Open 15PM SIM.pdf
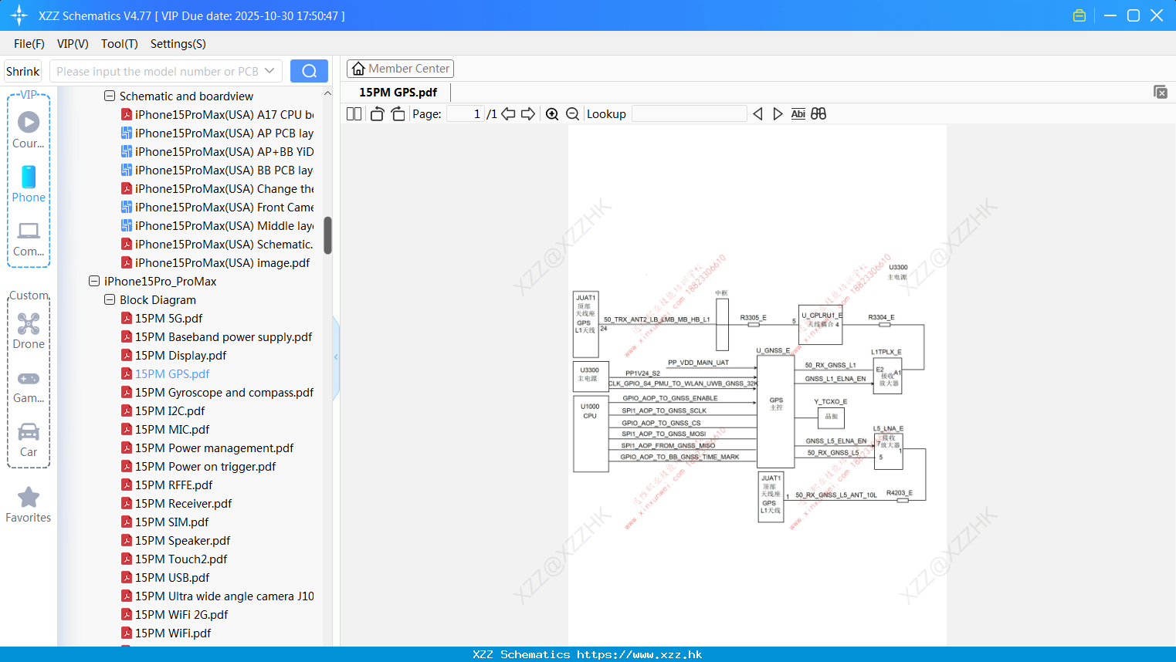The height and width of the screenshot is (662, 1176). click(x=171, y=522)
